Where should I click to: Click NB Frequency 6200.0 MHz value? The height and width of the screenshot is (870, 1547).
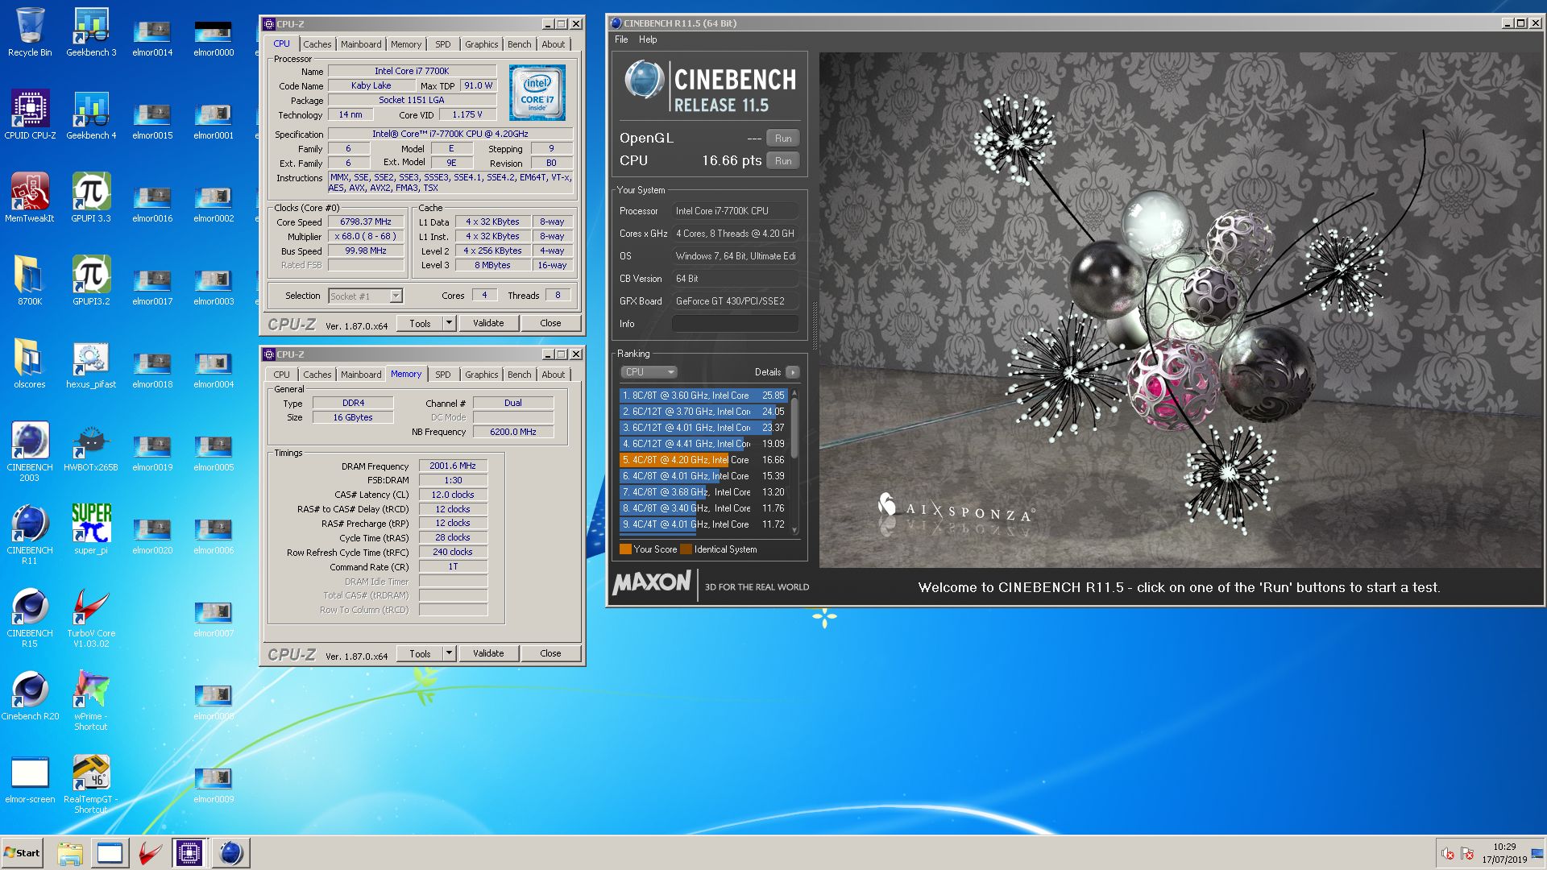[x=513, y=432]
